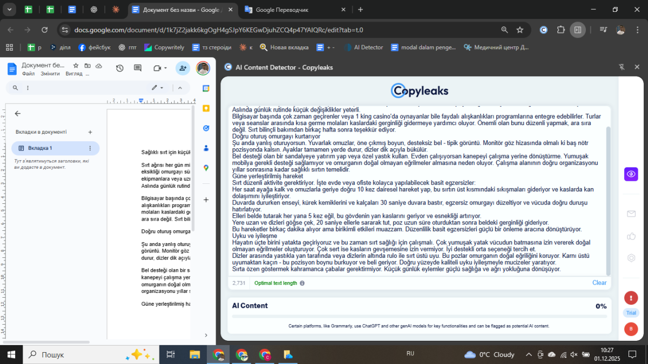Screen dimensions: 648x364
Task: Open the video call dropdown arrow
Action: pos(165,68)
